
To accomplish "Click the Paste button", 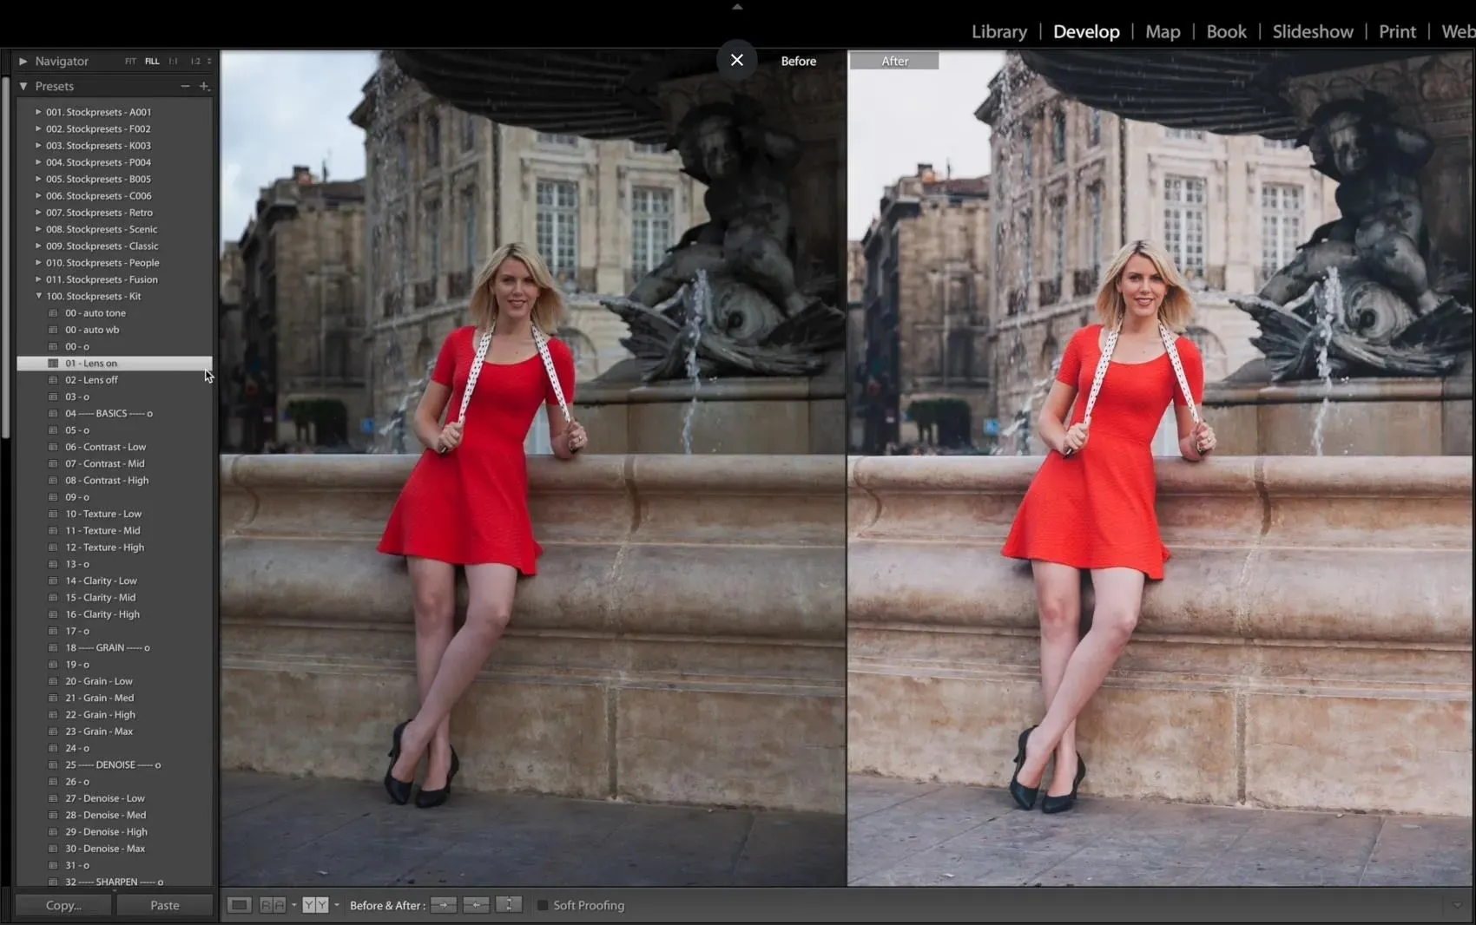I will (165, 905).
